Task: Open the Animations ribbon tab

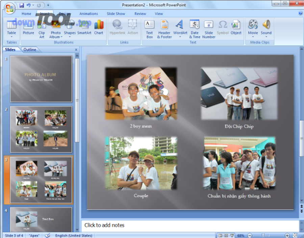Action: coord(88,14)
